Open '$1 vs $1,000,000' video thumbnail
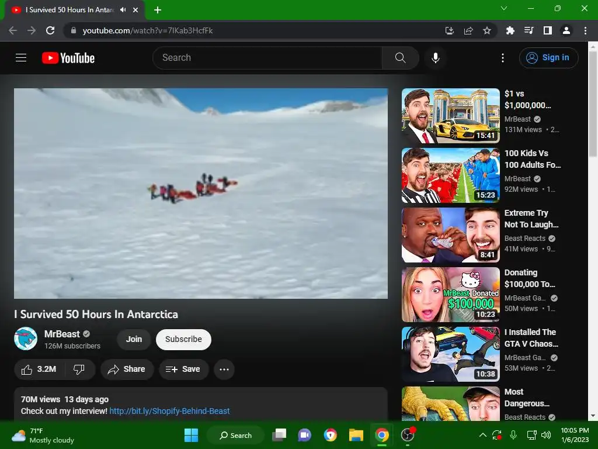This screenshot has height=449, width=598. (450, 116)
